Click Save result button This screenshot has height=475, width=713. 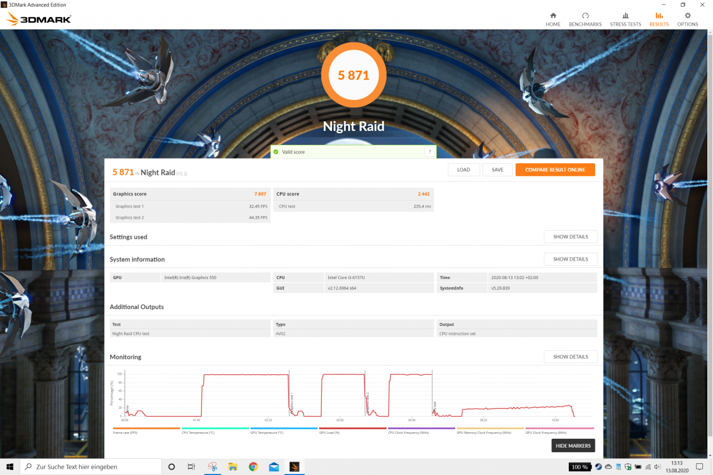click(497, 170)
